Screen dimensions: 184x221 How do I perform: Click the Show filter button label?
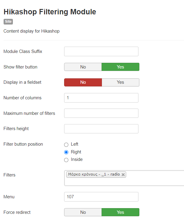(20, 67)
